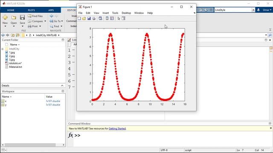Activate the Edit Plot arrow tool
Viewport: 273px width, 153px height.
[x=119, y=18]
